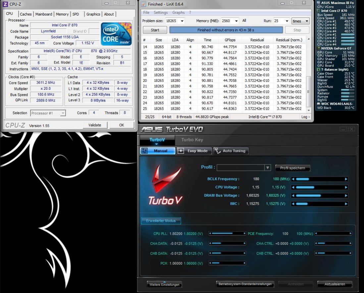Open the Problem size dropdown in LinX
This screenshot has height=293, width=364.
tap(182, 21)
